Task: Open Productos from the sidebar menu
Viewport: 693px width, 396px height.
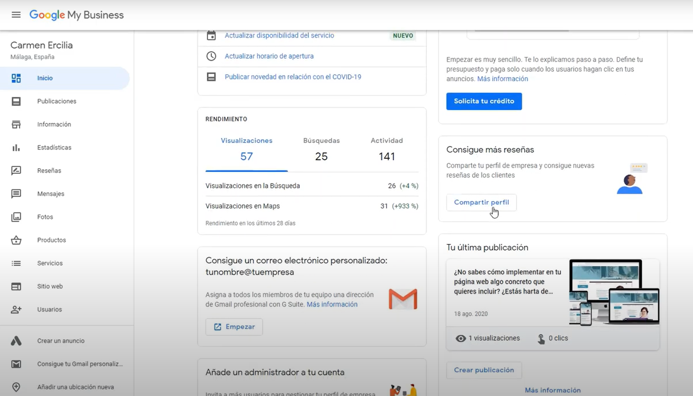Action: [x=51, y=240]
